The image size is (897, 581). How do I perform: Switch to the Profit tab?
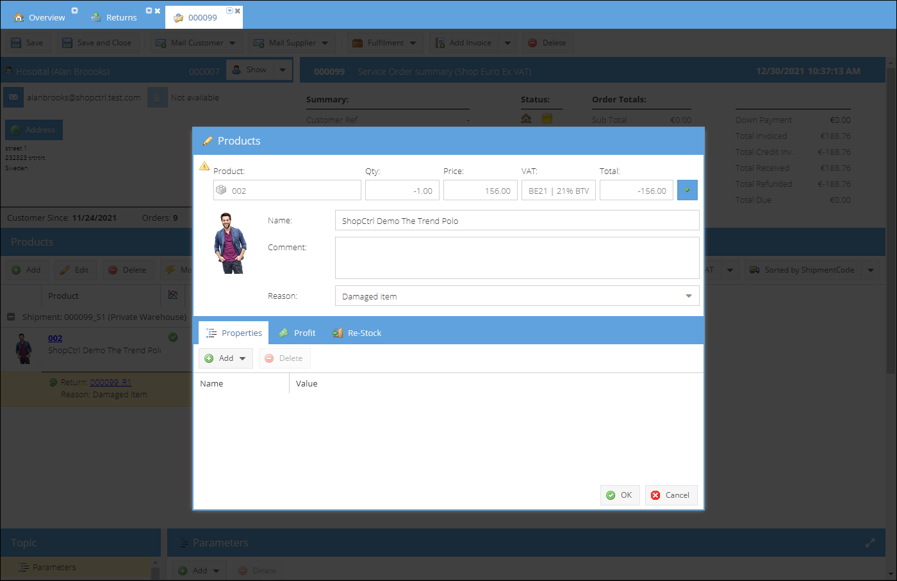point(298,333)
